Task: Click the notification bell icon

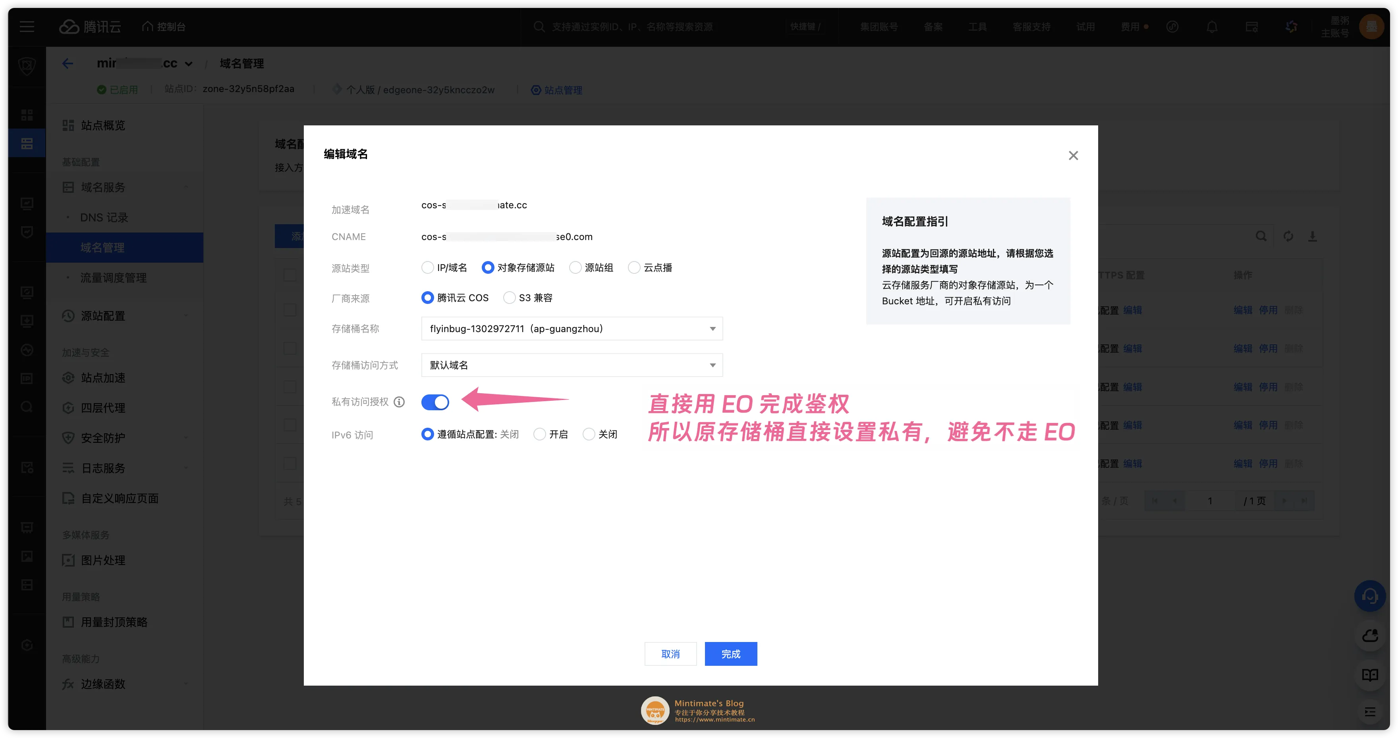Action: pos(1212,27)
